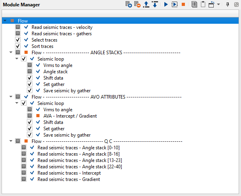Pin the Module Manager panel
The width and height of the screenshot is (241, 196).
coord(228,4)
